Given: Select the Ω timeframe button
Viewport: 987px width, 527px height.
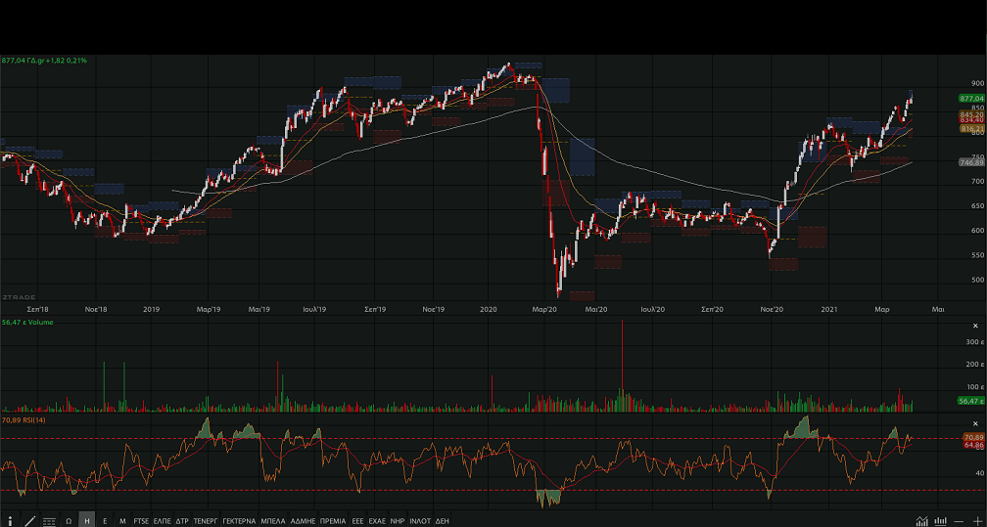Looking at the screenshot, I should [x=69, y=521].
